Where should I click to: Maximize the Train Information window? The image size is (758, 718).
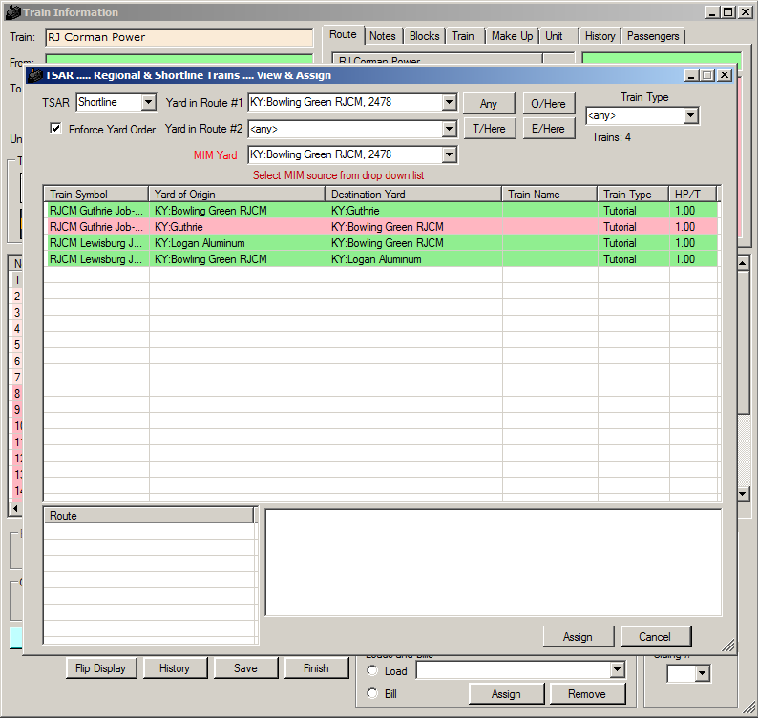pyautogui.click(x=728, y=12)
